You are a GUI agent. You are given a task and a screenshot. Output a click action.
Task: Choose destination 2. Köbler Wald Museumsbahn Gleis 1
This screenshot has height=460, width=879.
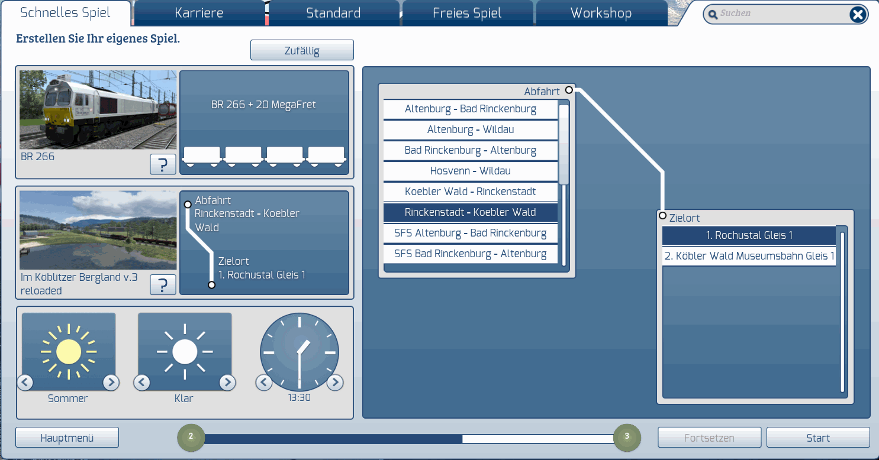pos(749,256)
